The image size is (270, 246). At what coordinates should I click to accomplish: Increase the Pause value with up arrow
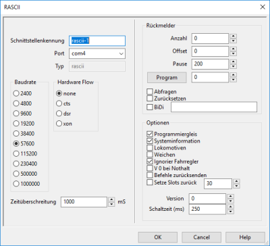[x=234, y=62]
